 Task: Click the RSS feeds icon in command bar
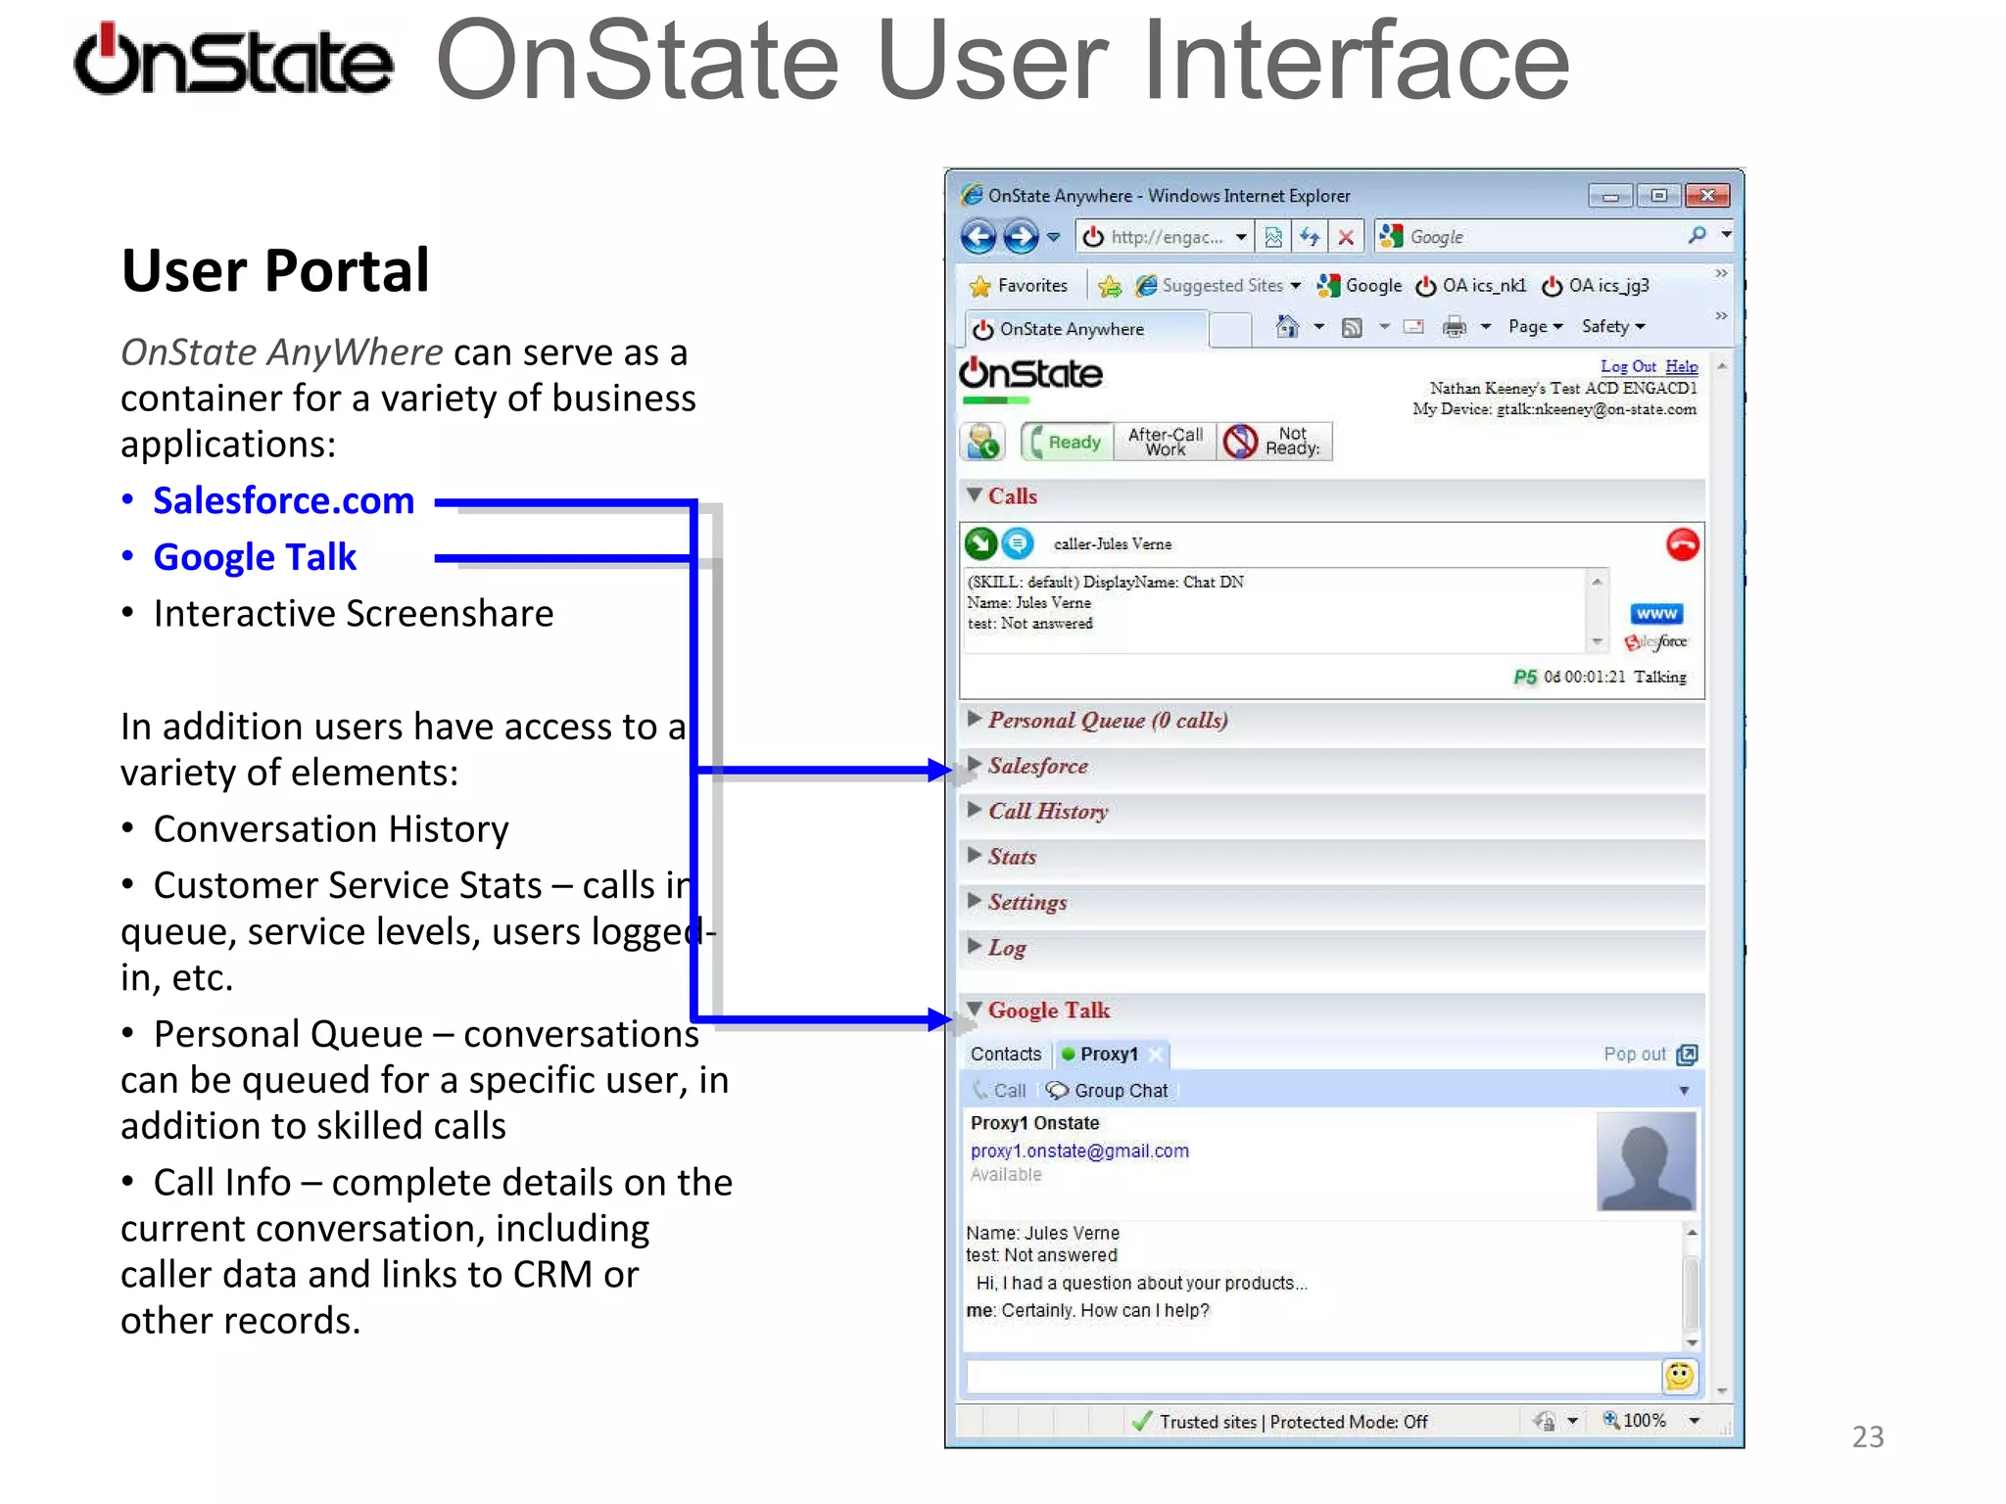[x=1352, y=328]
